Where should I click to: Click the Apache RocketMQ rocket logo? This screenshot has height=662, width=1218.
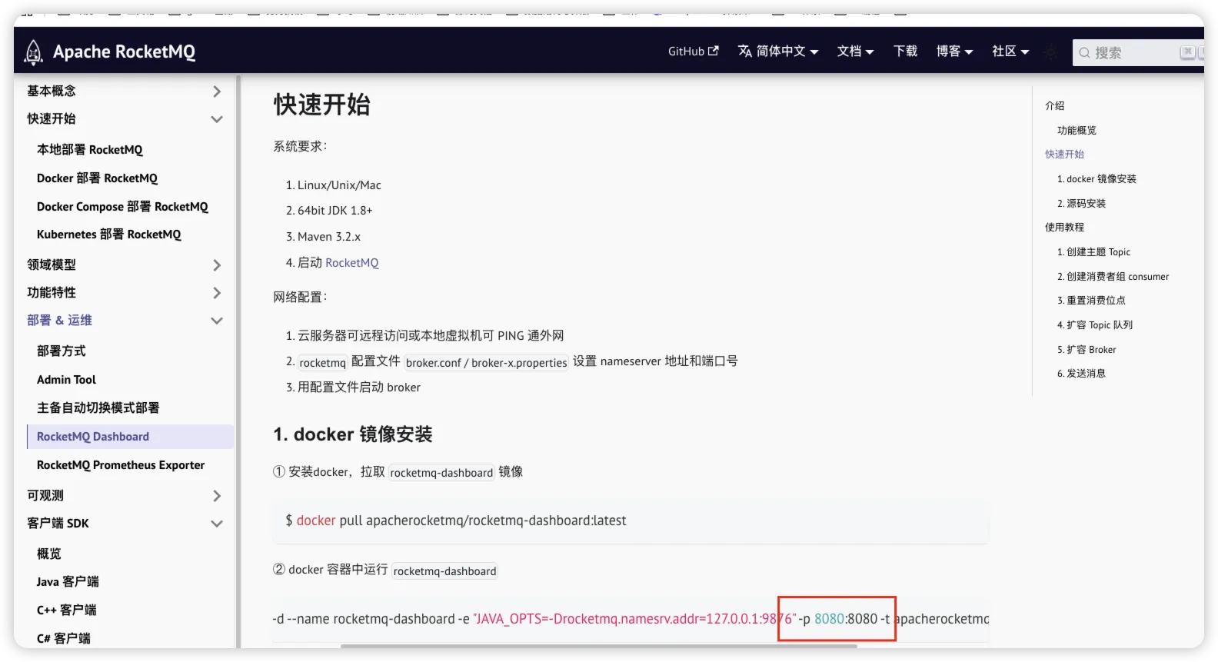[x=33, y=52]
